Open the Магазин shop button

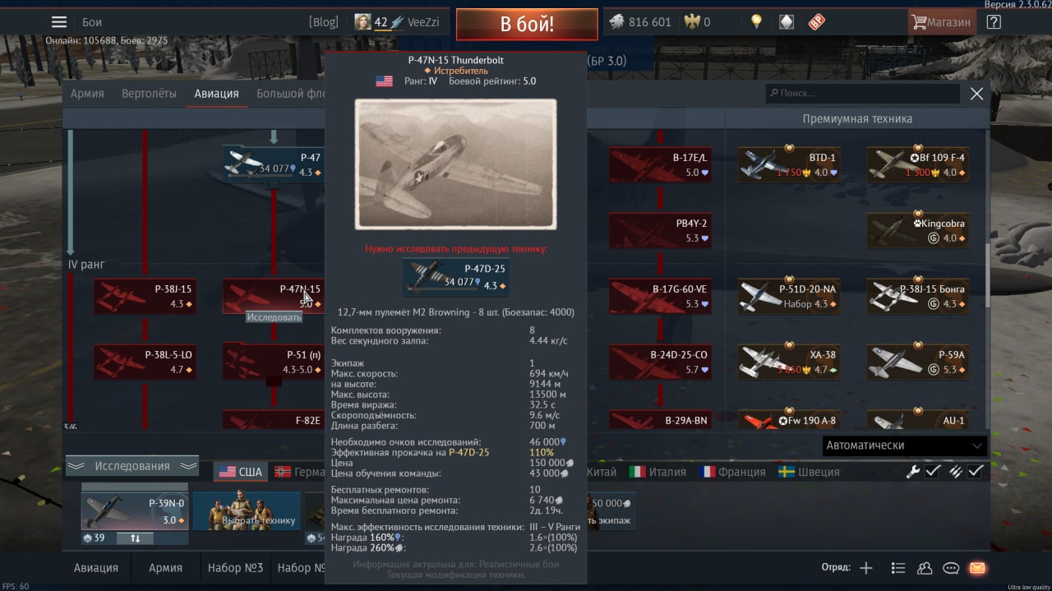point(942,22)
